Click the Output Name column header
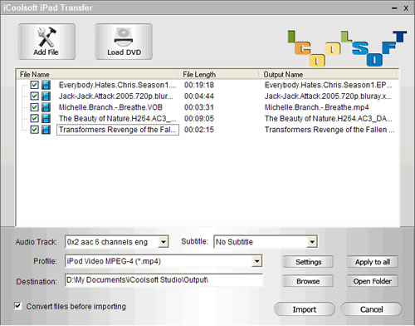415x326 pixels. [x=329, y=74]
